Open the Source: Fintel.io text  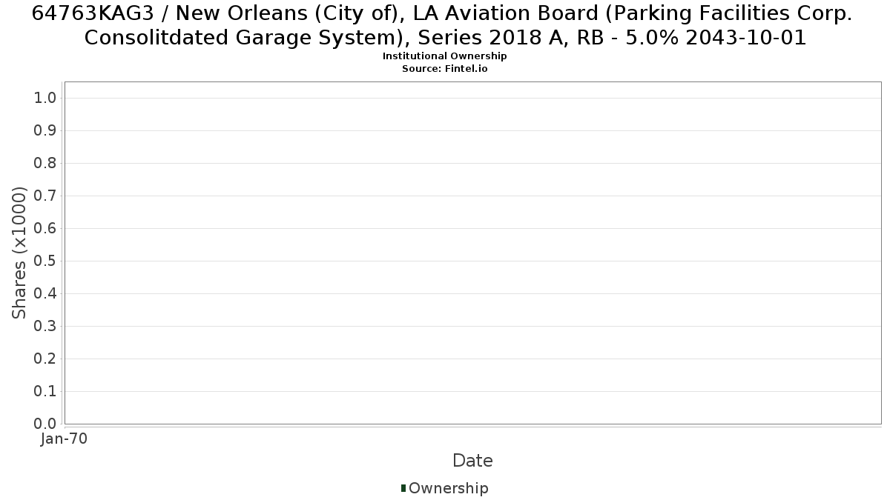(445, 68)
